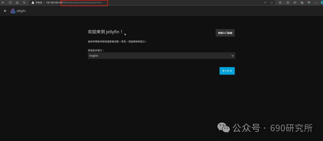The width and height of the screenshot is (323, 141).
Task: Click the browser search magnifier icon
Action: coord(24,2)
